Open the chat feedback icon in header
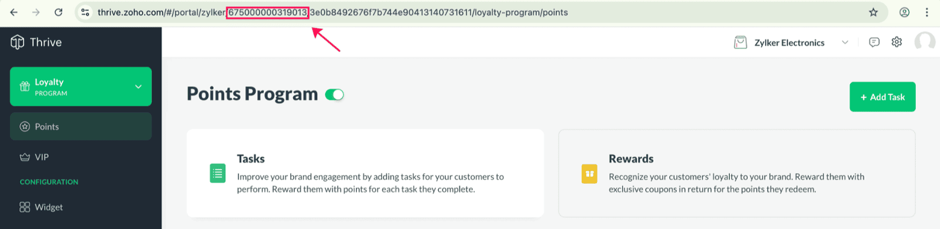The image size is (940, 229). pos(874,42)
